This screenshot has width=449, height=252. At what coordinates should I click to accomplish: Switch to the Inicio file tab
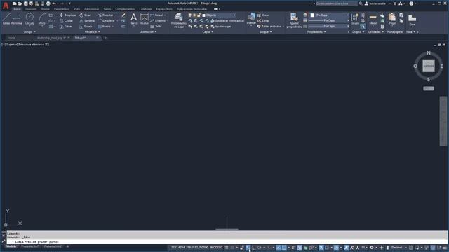[12, 38]
